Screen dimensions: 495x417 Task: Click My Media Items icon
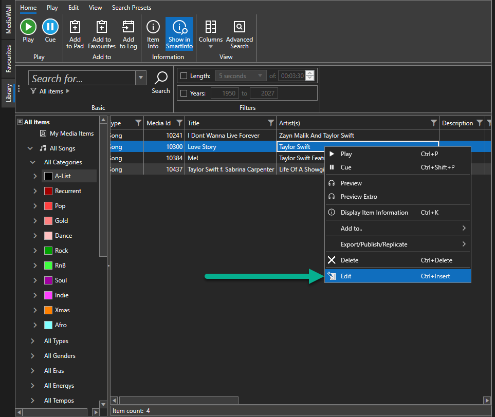tap(43, 134)
